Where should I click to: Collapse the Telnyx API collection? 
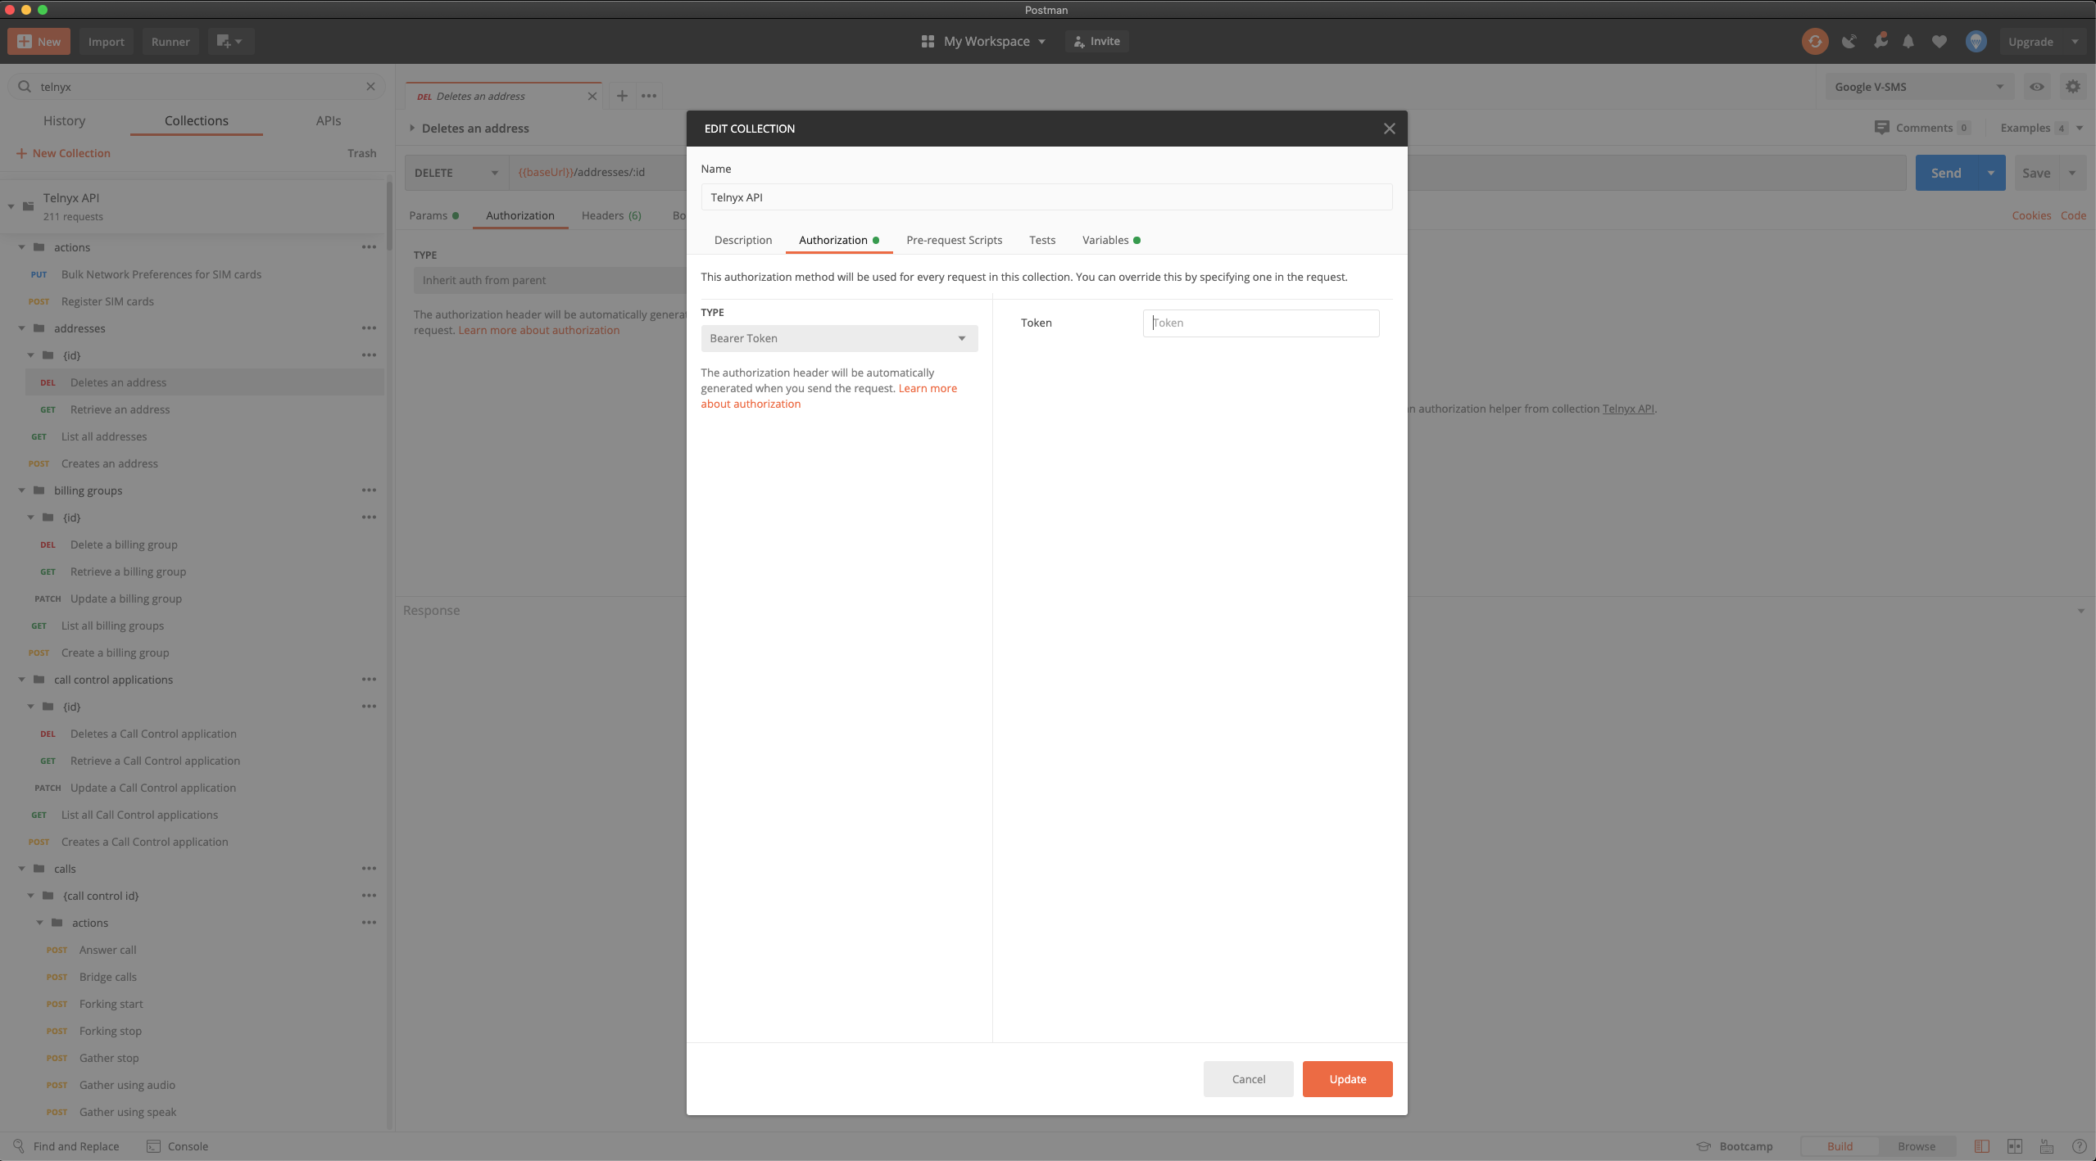(11, 206)
